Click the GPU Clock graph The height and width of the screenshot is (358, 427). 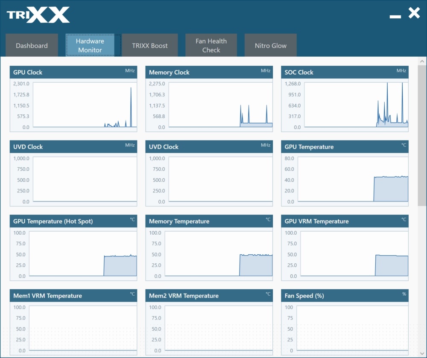[85, 105]
